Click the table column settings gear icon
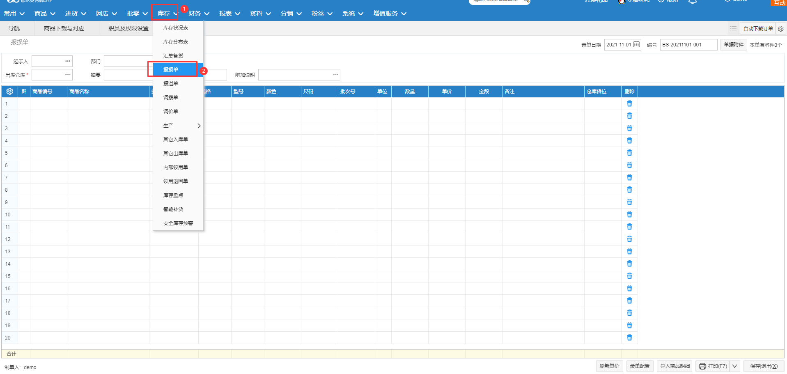Screen dimensions: 787x374 coord(9,91)
